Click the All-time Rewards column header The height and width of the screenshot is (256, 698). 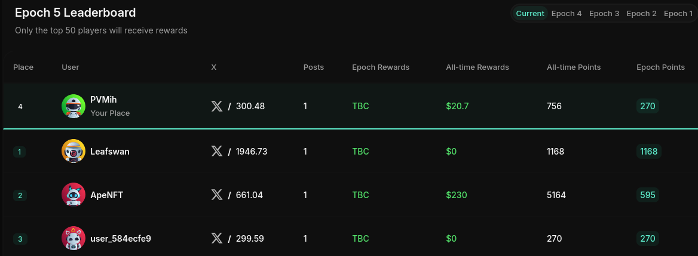(477, 67)
